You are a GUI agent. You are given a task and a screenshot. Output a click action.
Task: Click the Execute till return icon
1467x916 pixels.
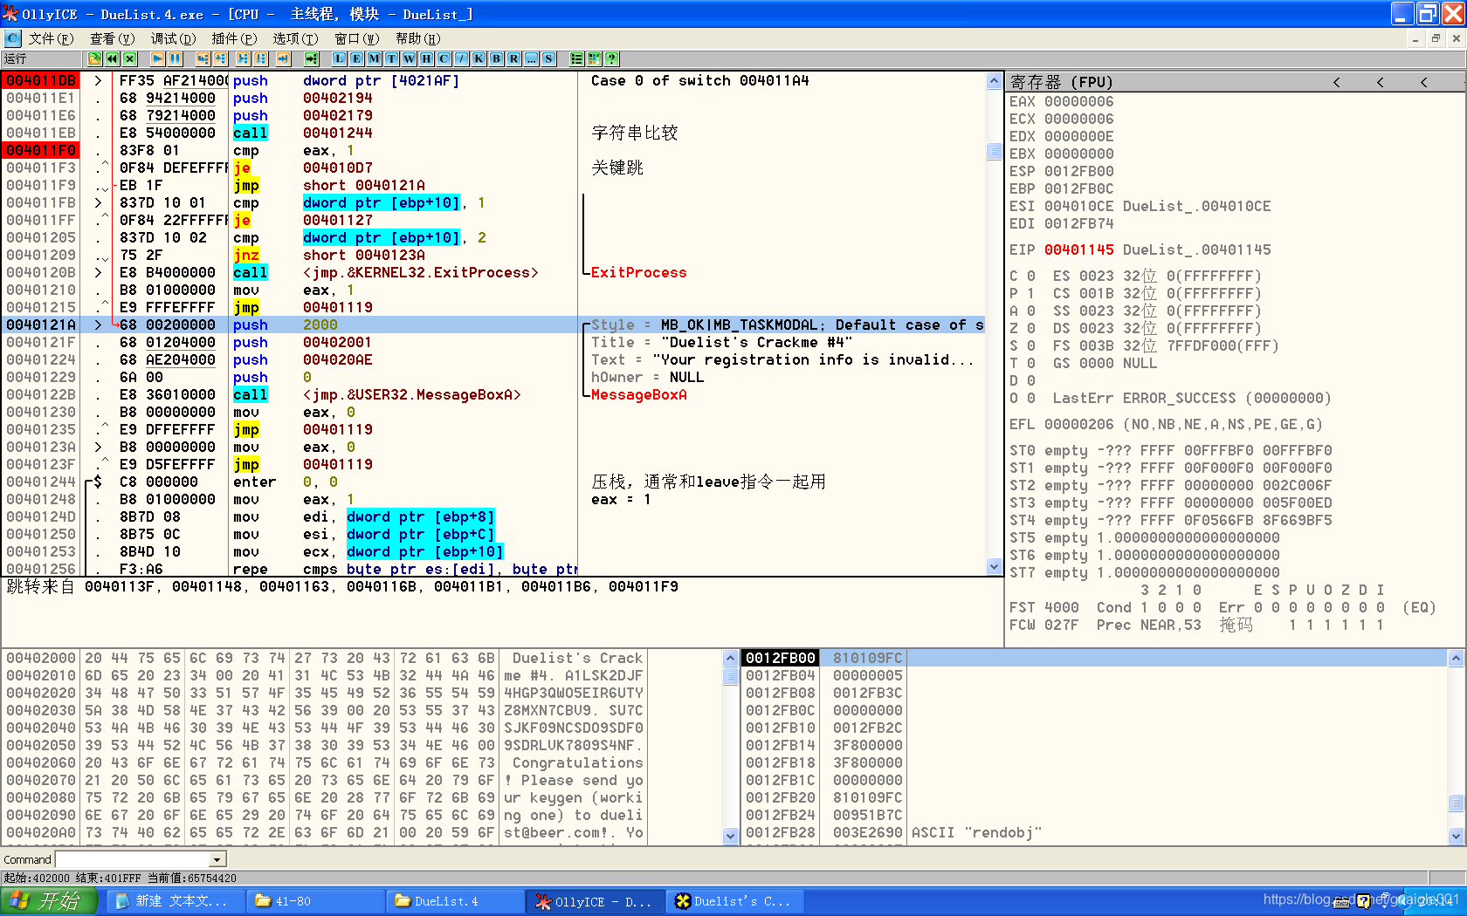283,58
